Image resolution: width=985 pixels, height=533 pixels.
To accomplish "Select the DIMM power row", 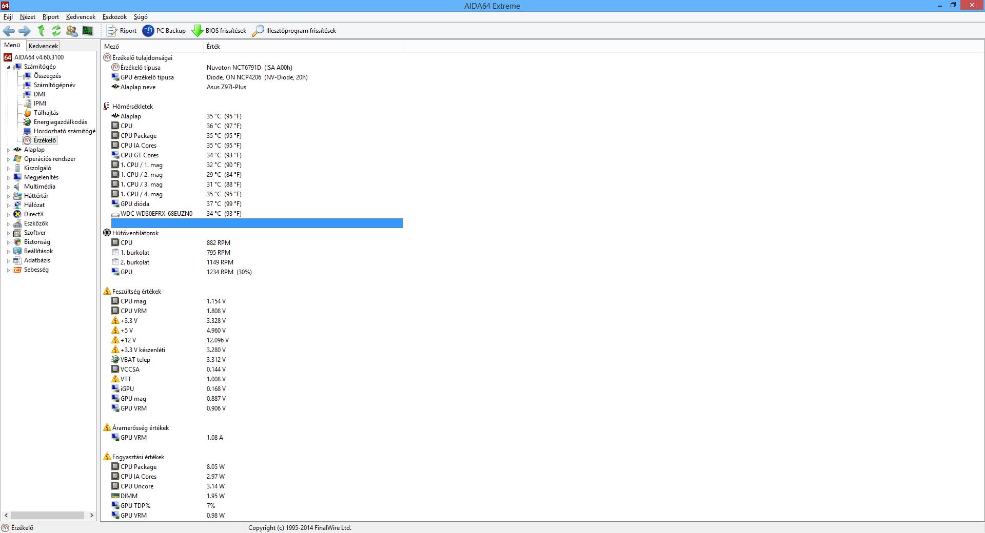I will click(257, 496).
